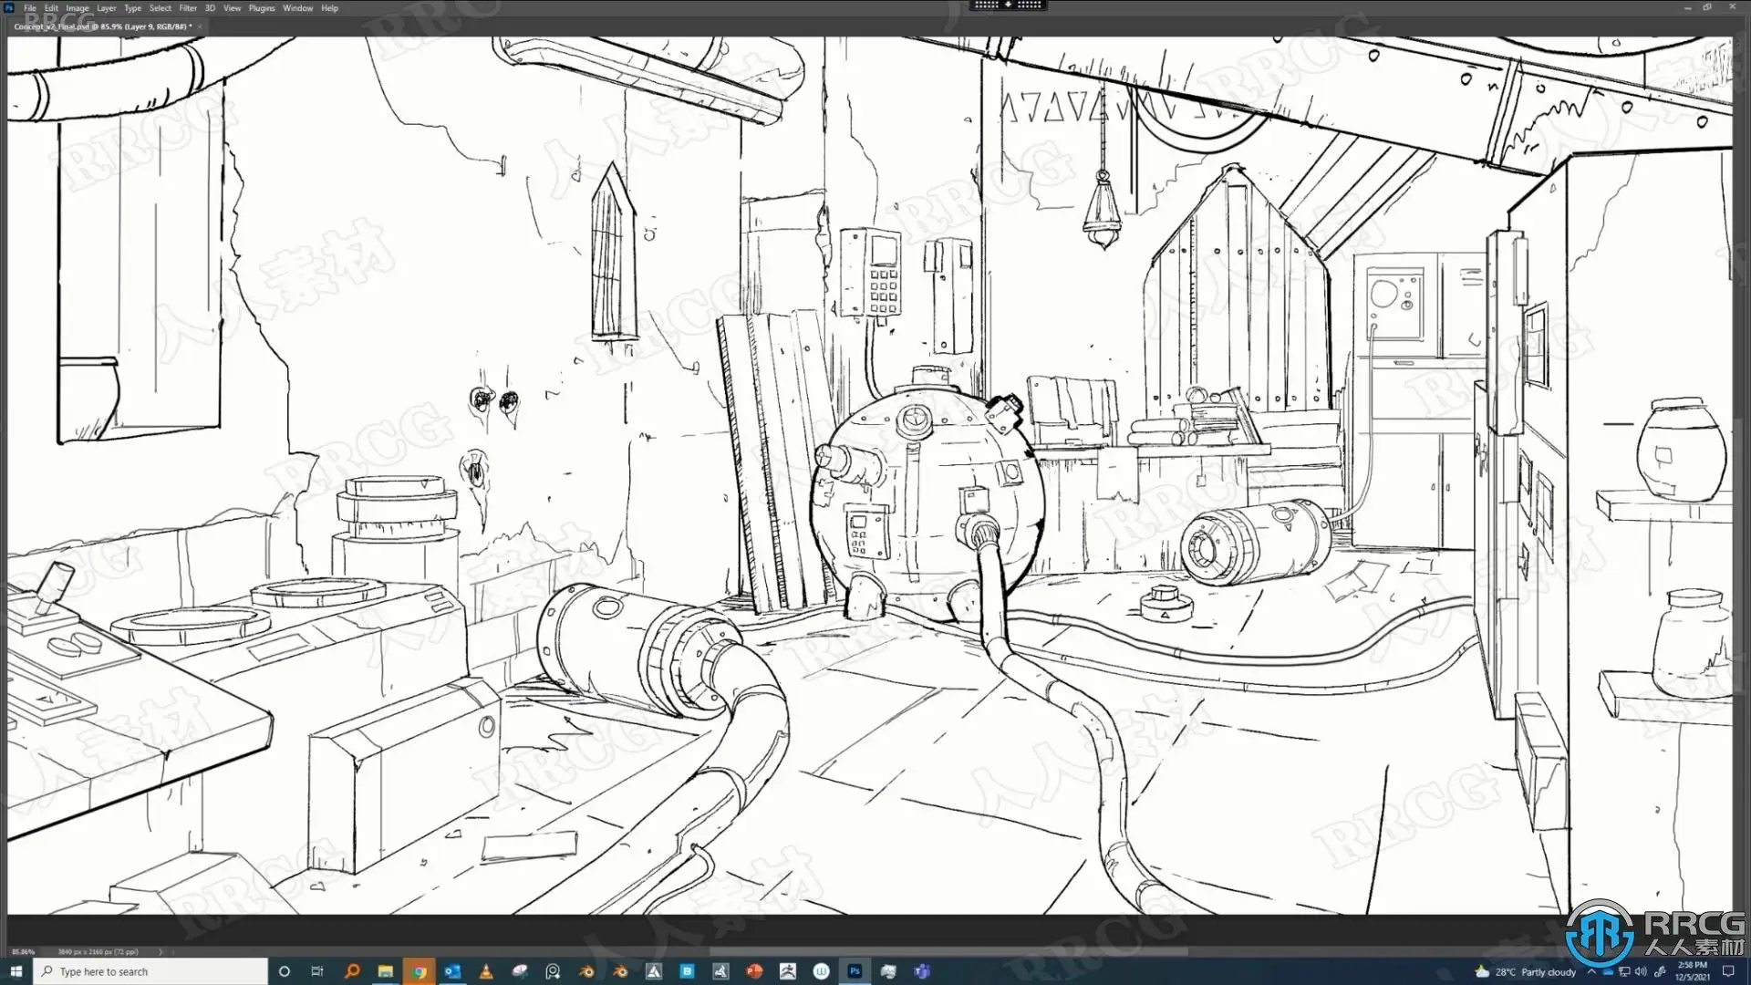Open VLC media player from taskbar
The width and height of the screenshot is (1751, 985).
click(x=486, y=971)
